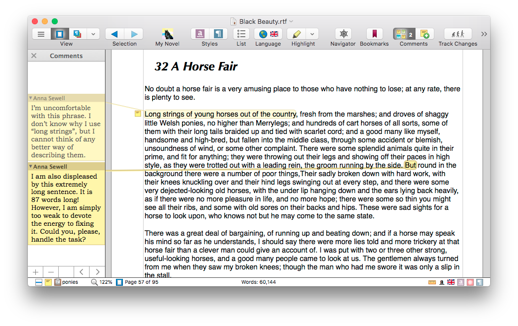Image resolution: width=518 pixels, height=326 pixels.
Task: Click the UK flag in status bar
Action: coord(451,282)
